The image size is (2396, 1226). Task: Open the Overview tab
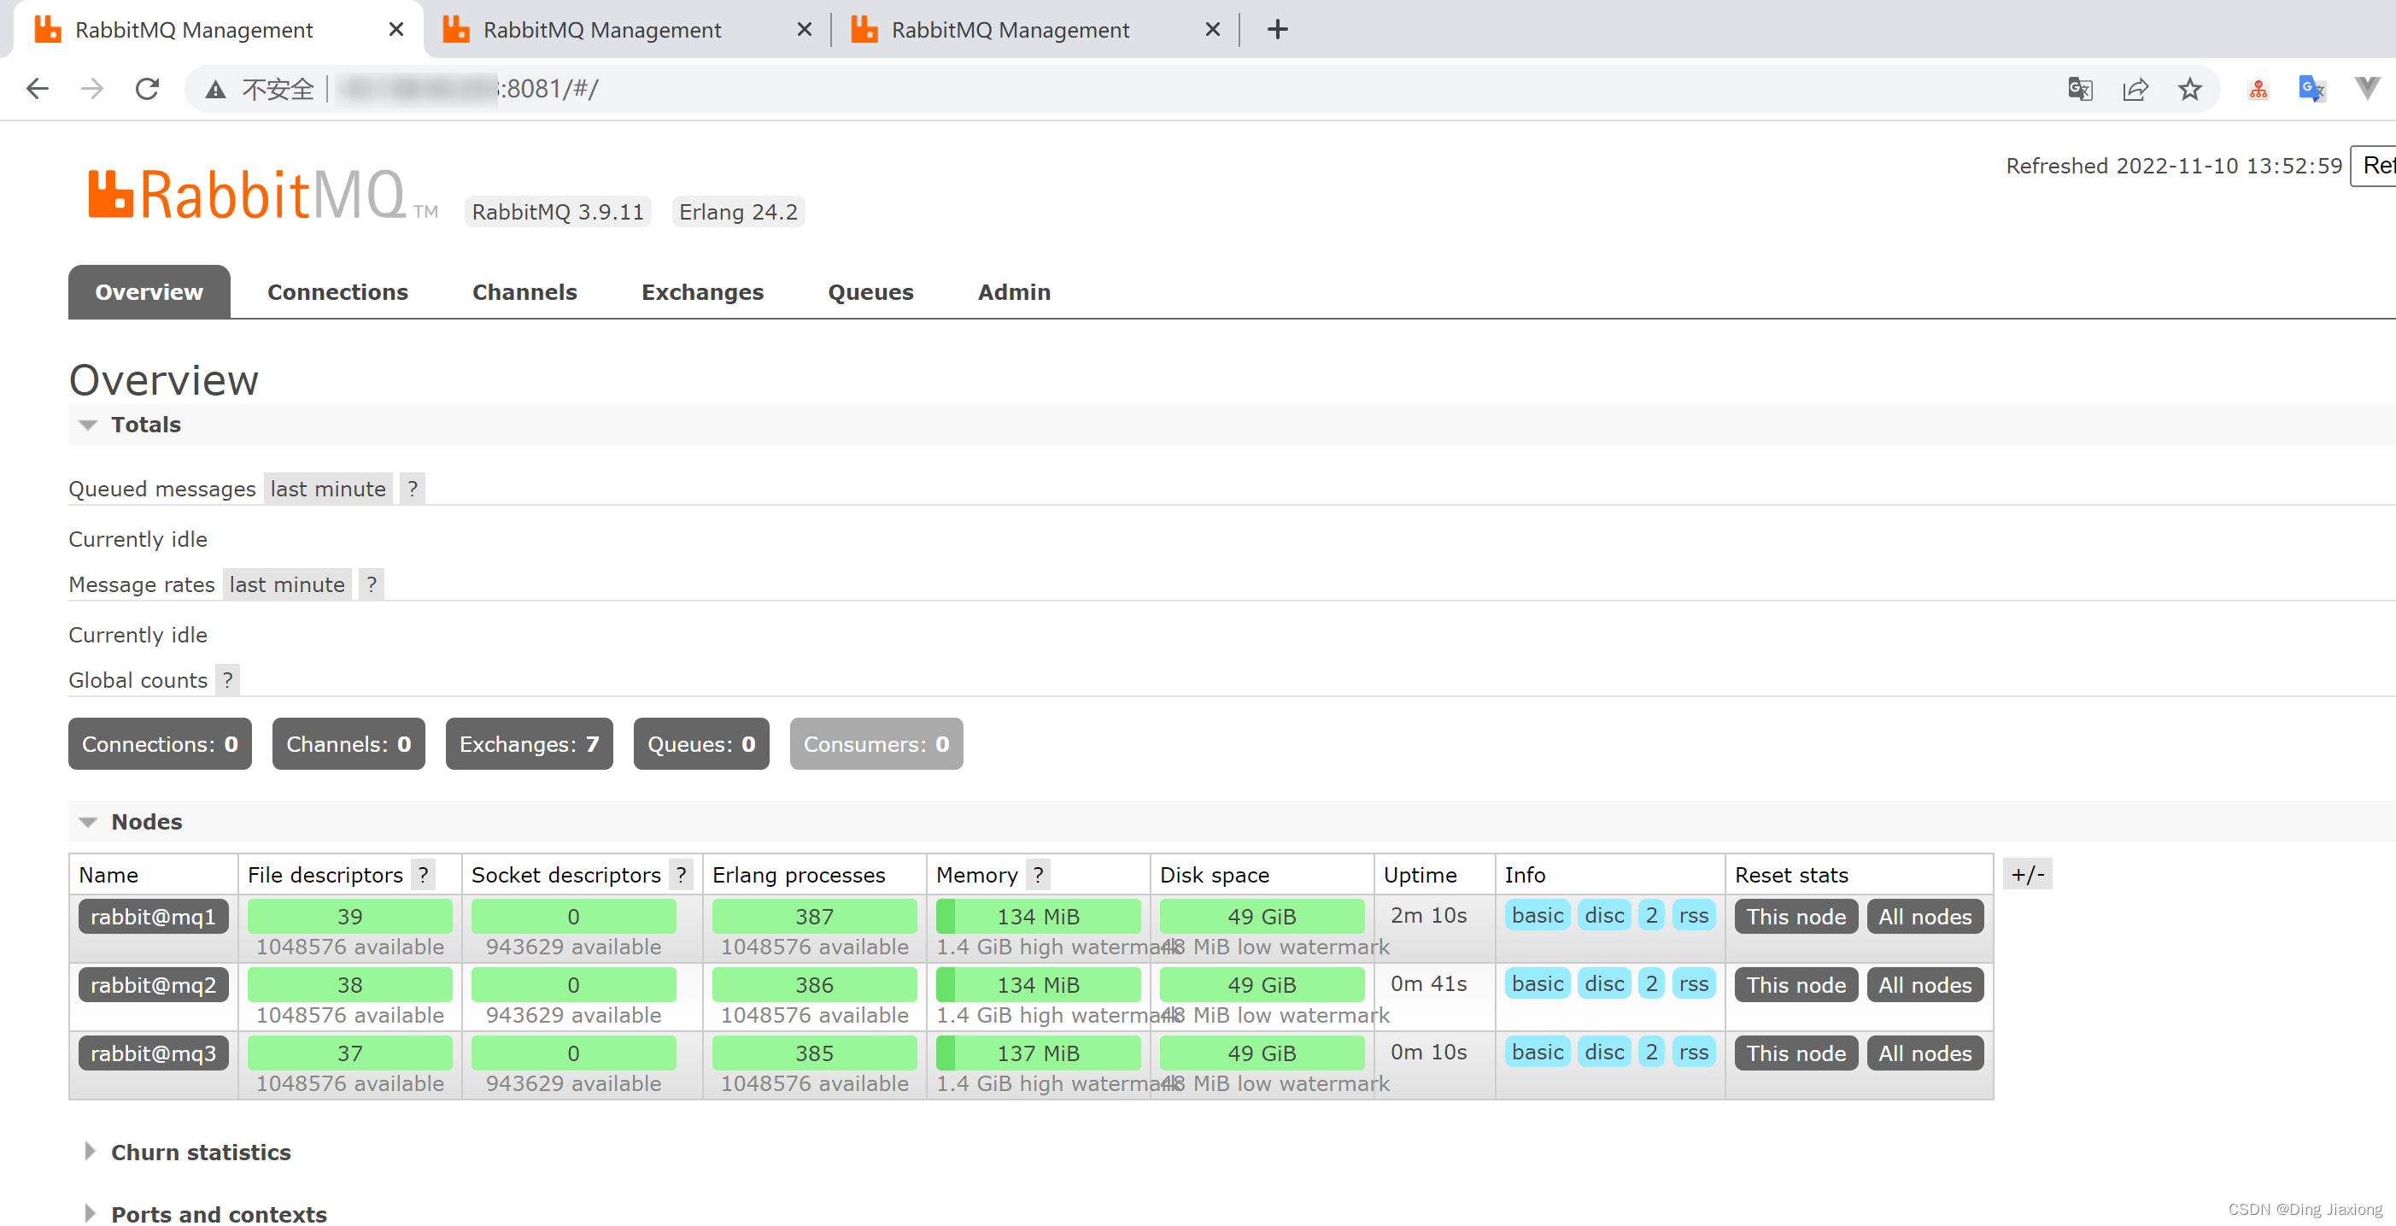(x=149, y=292)
